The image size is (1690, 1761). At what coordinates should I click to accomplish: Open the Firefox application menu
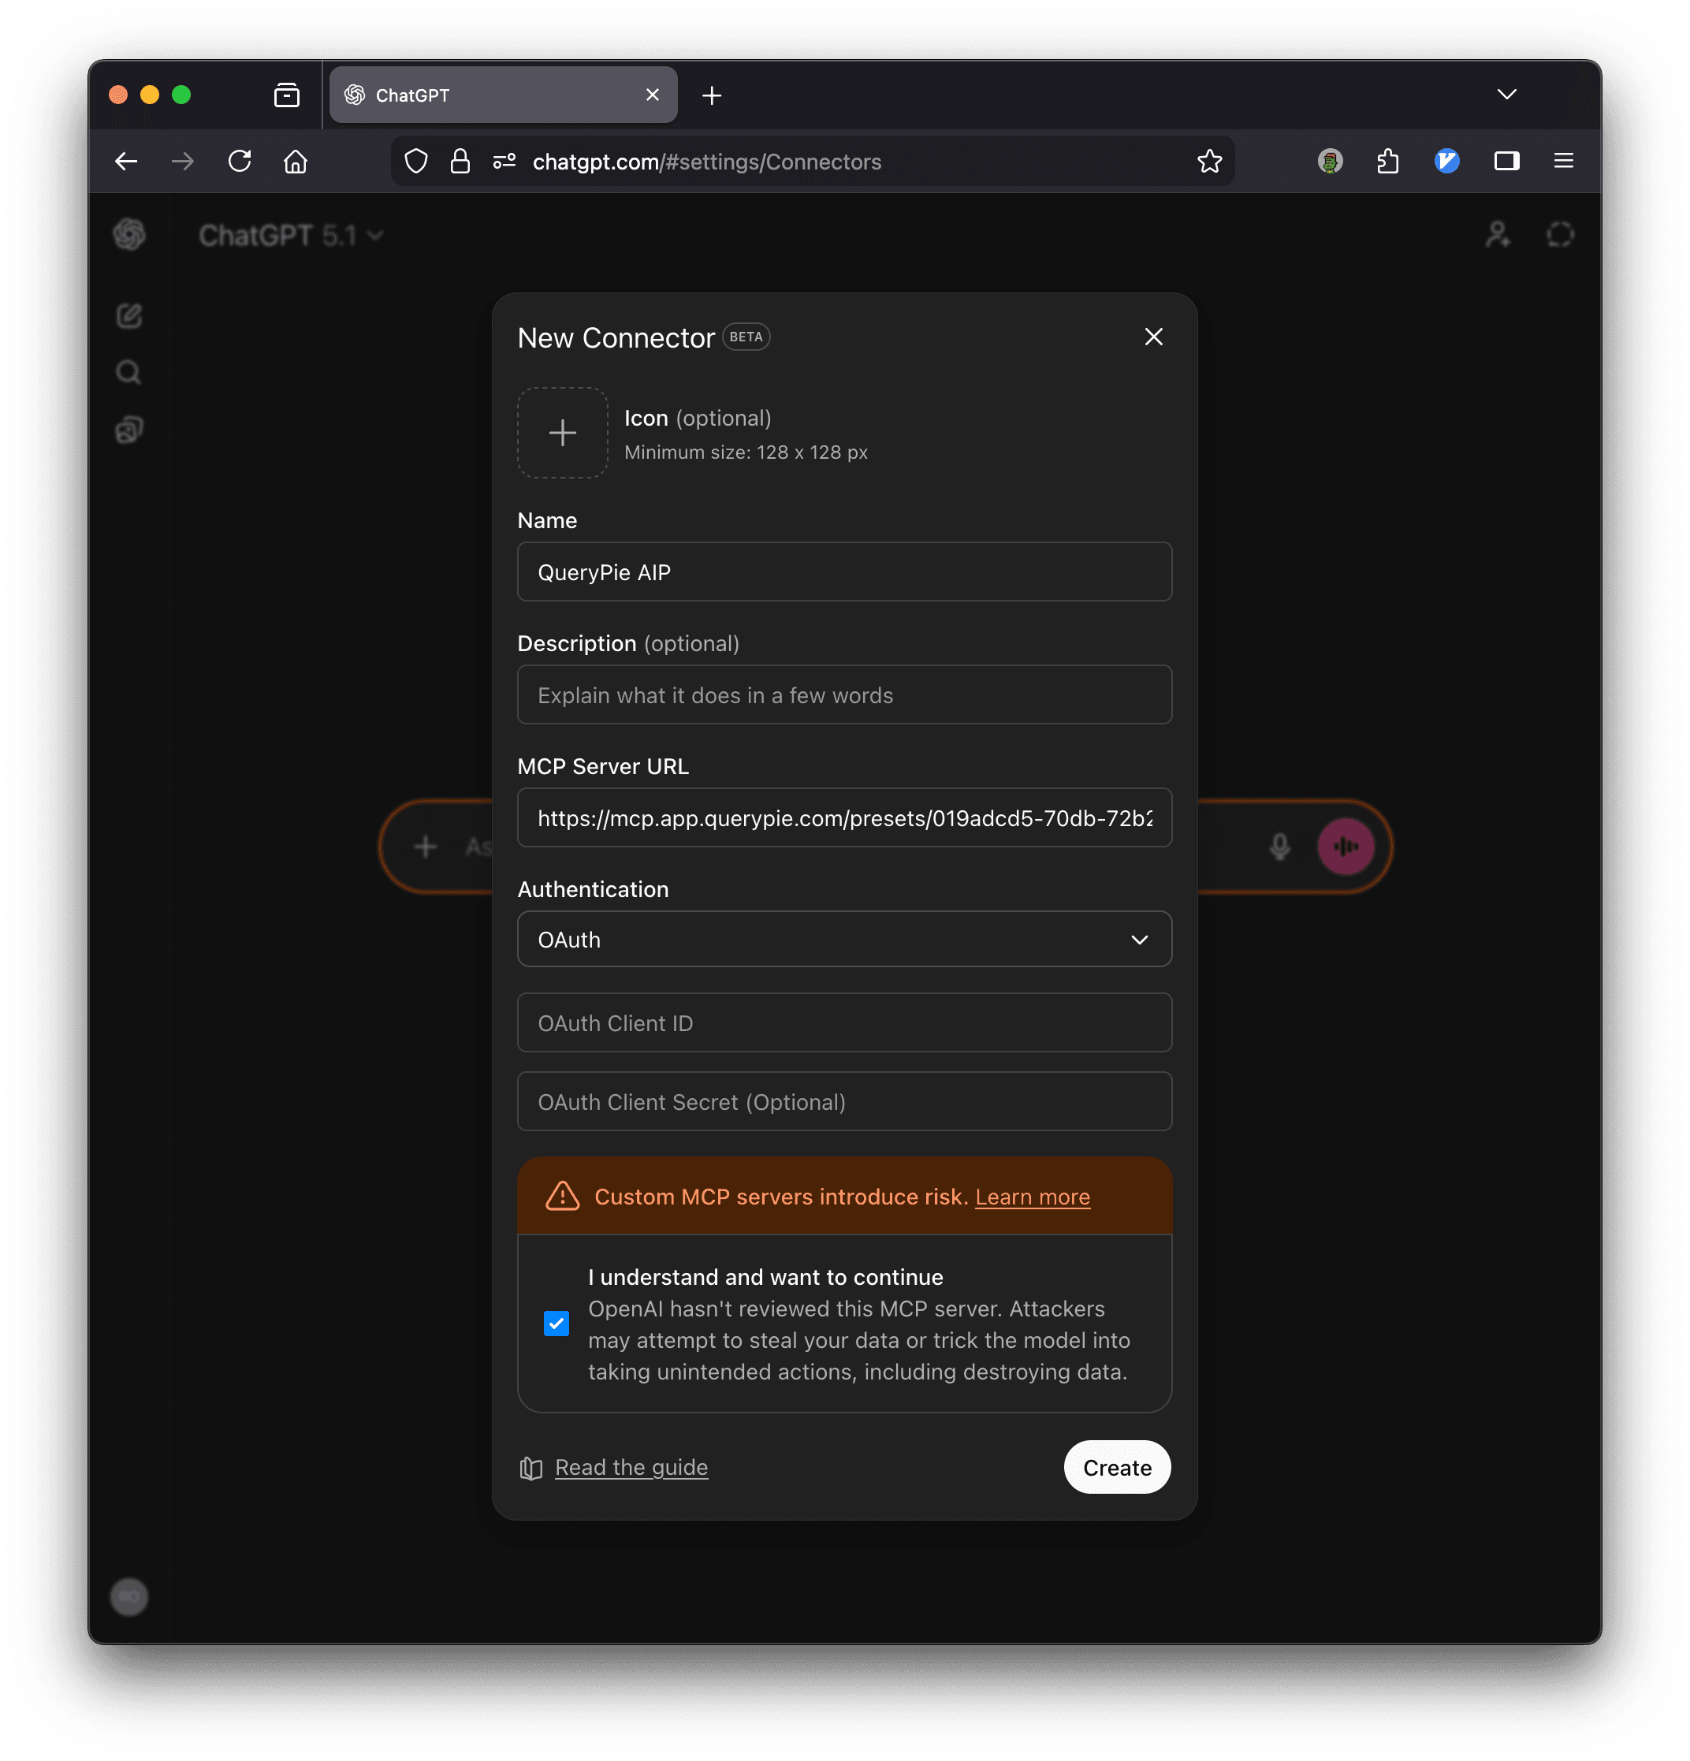tap(1564, 162)
